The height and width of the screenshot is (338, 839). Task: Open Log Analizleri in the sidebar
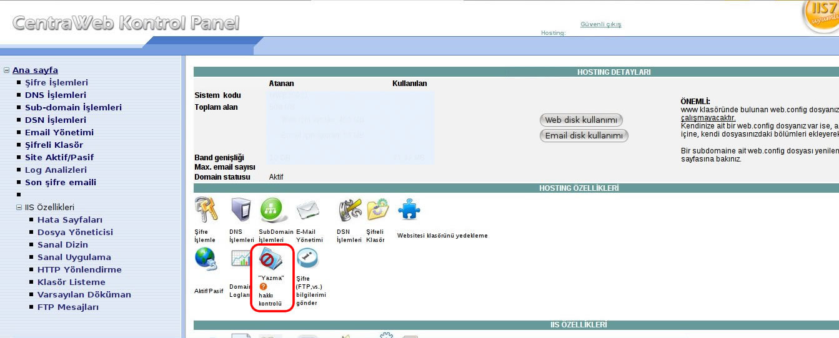(x=56, y=170)
